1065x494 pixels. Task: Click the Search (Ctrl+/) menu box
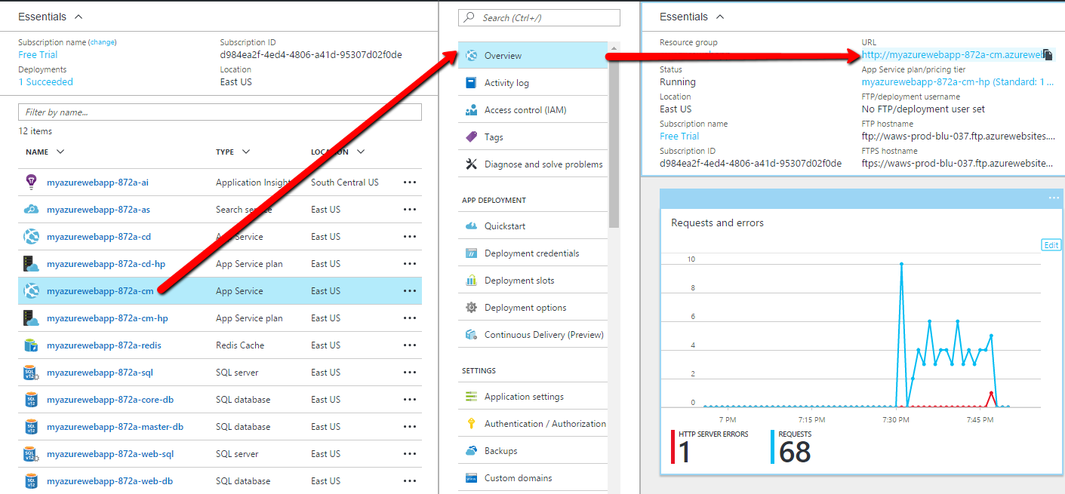coord(539,17)
